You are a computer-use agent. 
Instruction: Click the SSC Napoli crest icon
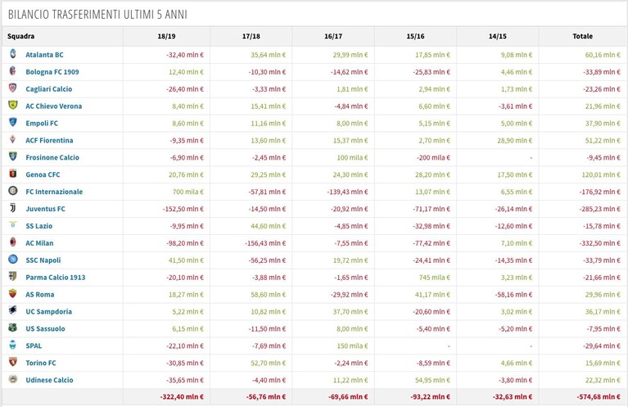(13, 259)
